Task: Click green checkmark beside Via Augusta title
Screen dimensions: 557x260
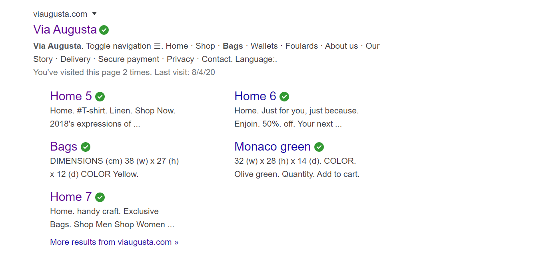Action: click(104, 30)
